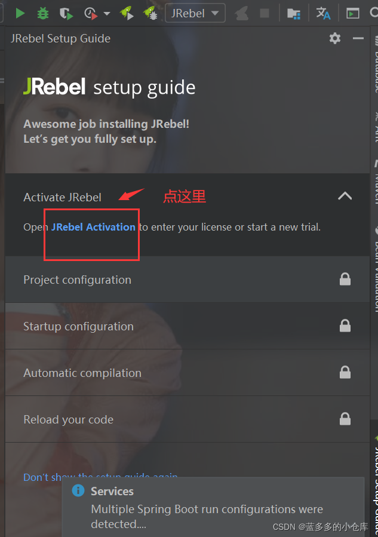The width and height of the screenshot is (378, 537).
Task: Open JRebel Setup Guide gear settings
Action: (x=335, y=39)
